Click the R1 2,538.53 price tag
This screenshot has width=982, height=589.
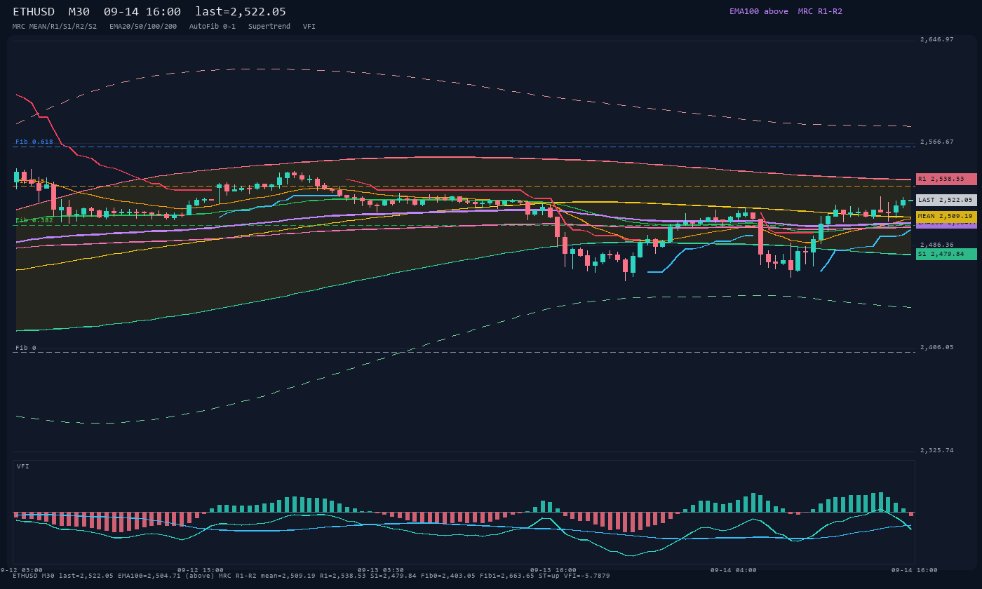coord(946,179)
